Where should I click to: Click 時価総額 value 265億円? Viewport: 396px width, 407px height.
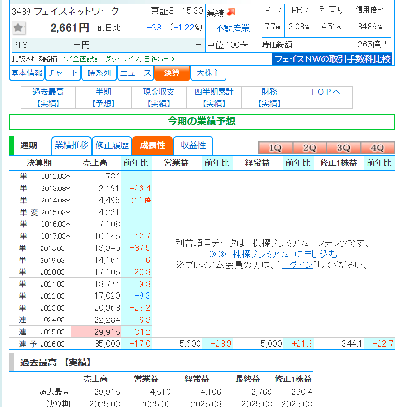coord(374,44)
